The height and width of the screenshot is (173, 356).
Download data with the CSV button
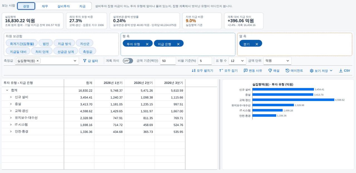coord(344,71)
